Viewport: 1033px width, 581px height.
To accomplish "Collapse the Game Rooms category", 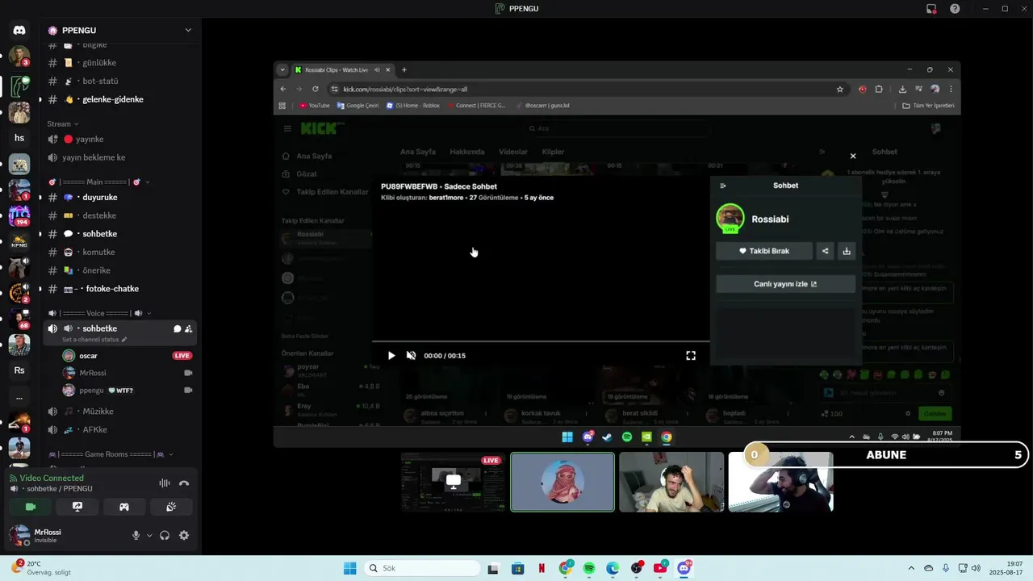I will 110,454.
